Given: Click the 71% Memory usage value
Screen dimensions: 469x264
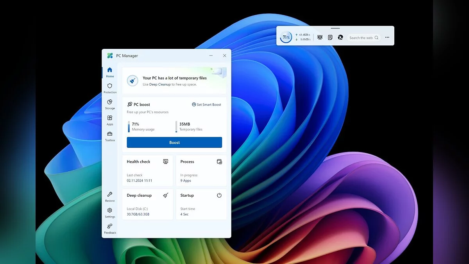Looking at the screenshot, I should 136,124.
